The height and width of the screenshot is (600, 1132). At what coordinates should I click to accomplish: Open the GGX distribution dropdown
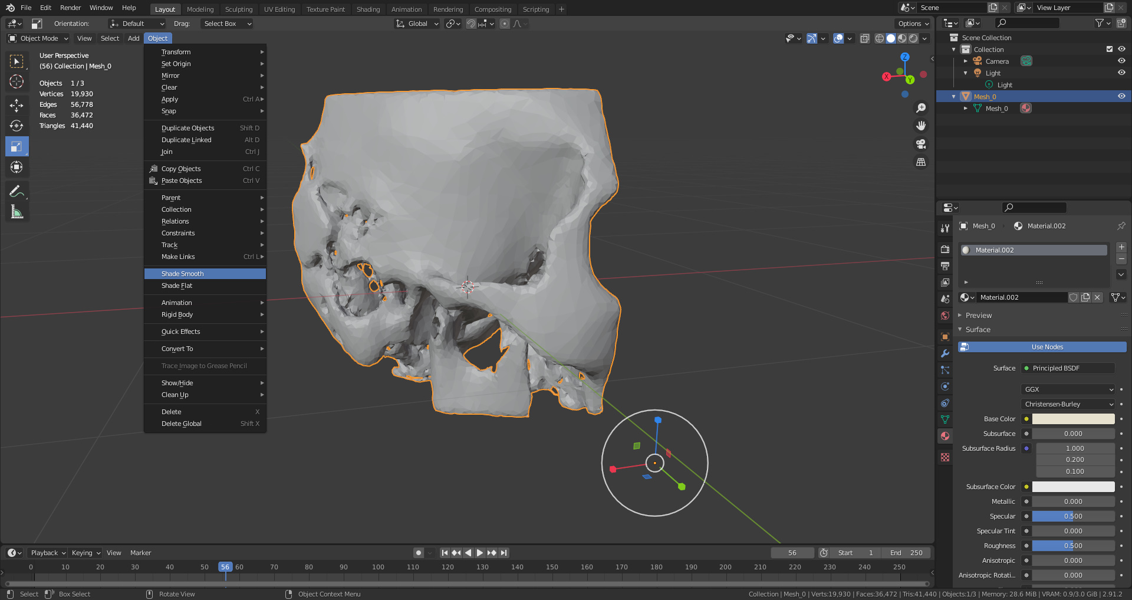[x=1068, y=389]
